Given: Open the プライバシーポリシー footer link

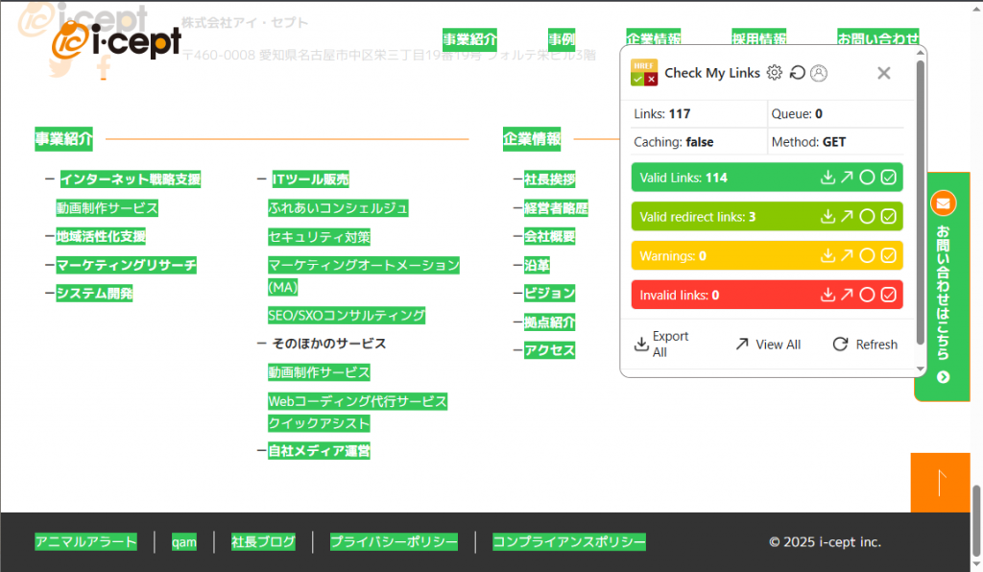Looking at the screenshot, I should (394, 541).
